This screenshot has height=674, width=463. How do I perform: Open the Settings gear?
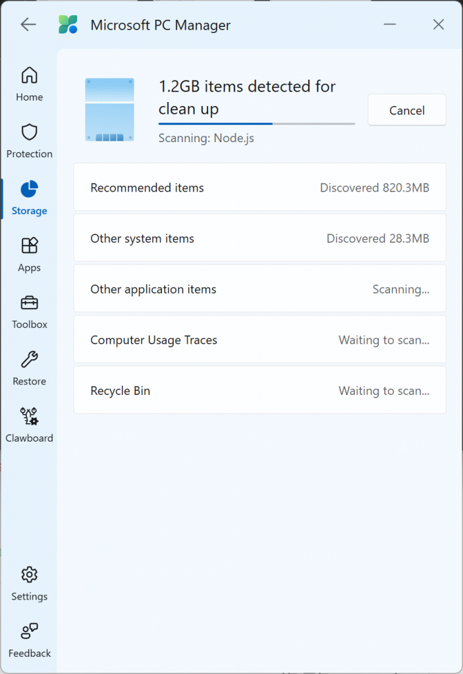point(29,583)
